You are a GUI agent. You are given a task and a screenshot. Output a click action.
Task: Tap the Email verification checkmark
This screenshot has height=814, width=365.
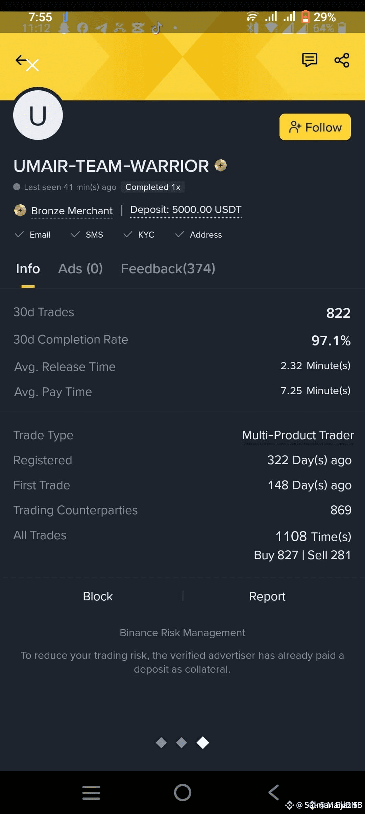click(x=20, y=234)
